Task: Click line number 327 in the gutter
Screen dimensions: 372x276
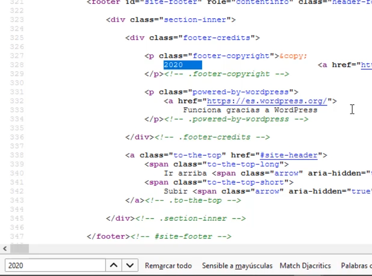Action: 16,56
